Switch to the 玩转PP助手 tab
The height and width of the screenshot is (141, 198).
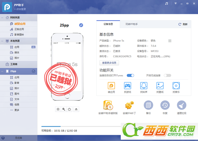132,24
